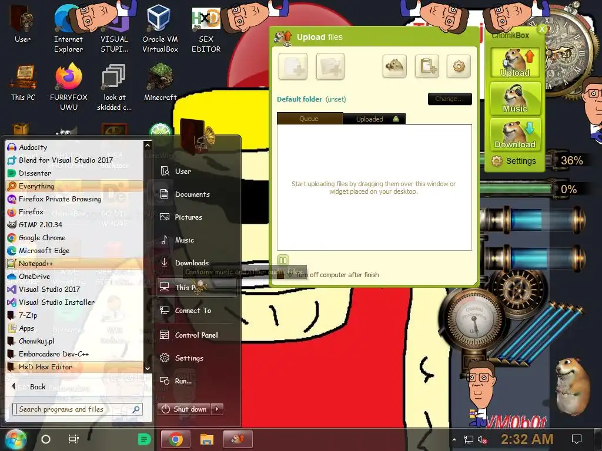Expand the HxD Hex Editor folder

(75, 367)
